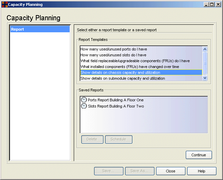Click the Report Templates scroll up arrow
The height and width of the screenshot is (180, 223).
point(205,49)
